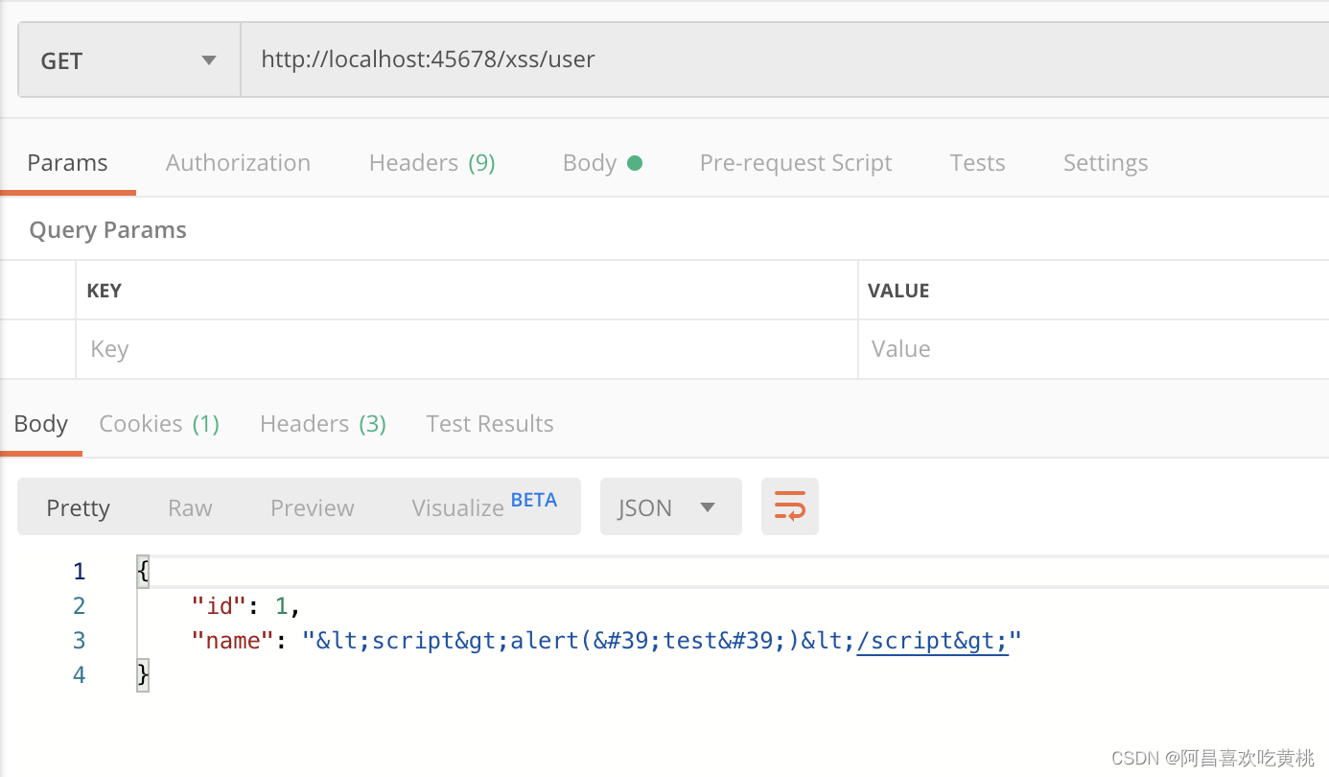Select the Pretty response view
The width and height of the screenshot is (1329, 777).
click(x=78, y=507)
